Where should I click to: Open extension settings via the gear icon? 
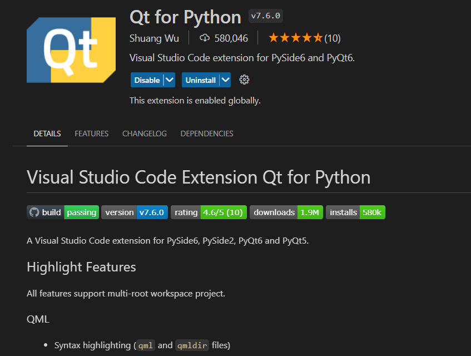pos(244,80)
